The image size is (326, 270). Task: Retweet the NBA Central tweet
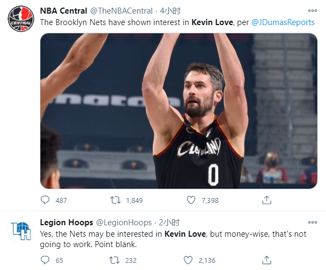point(115,200)
